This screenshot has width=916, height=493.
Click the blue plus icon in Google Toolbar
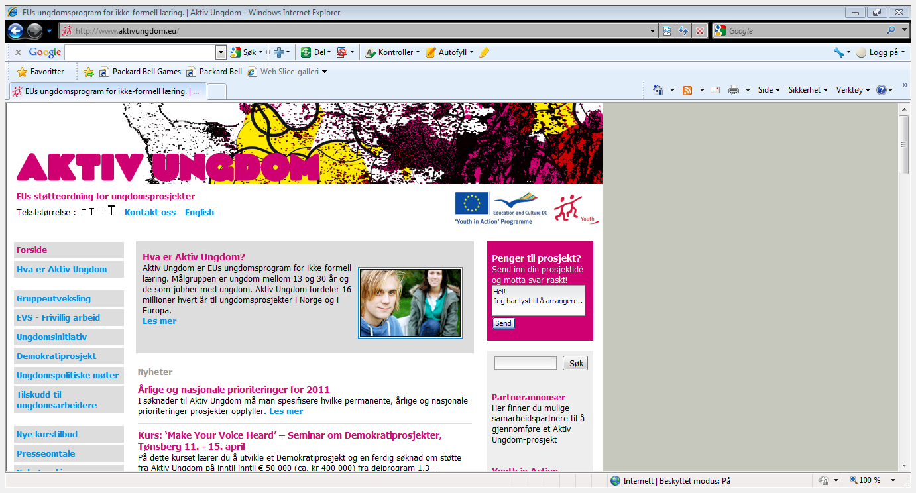pos(279,52)
